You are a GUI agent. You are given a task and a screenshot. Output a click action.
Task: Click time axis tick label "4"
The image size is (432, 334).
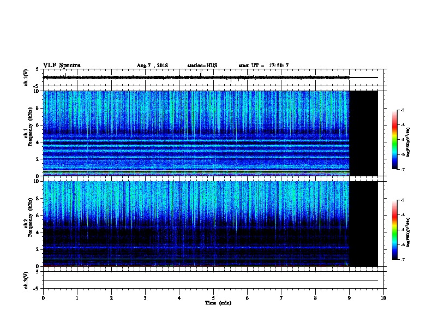click(179, 298)
